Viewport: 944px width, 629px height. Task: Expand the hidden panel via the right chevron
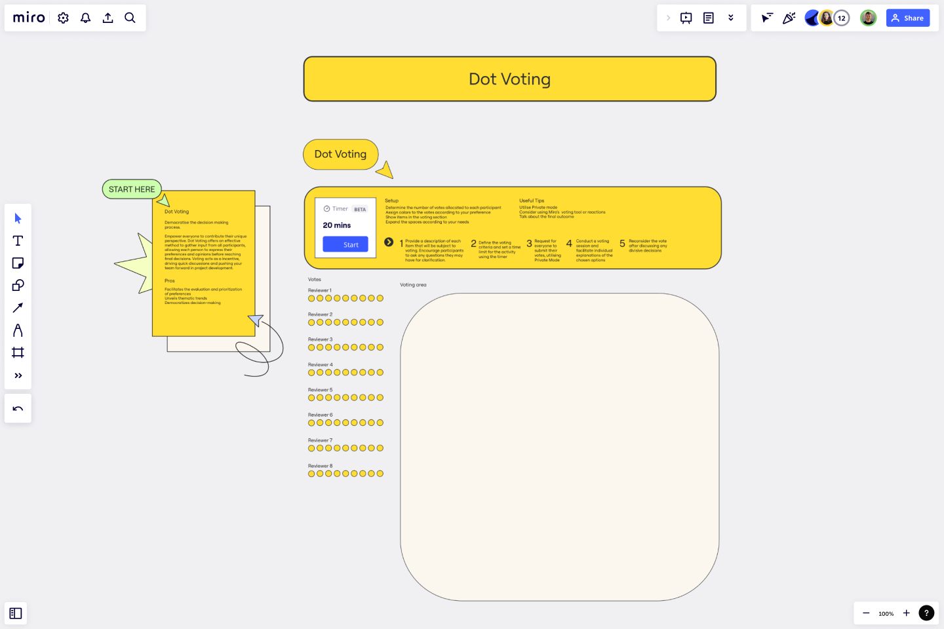tap(668, 18)
